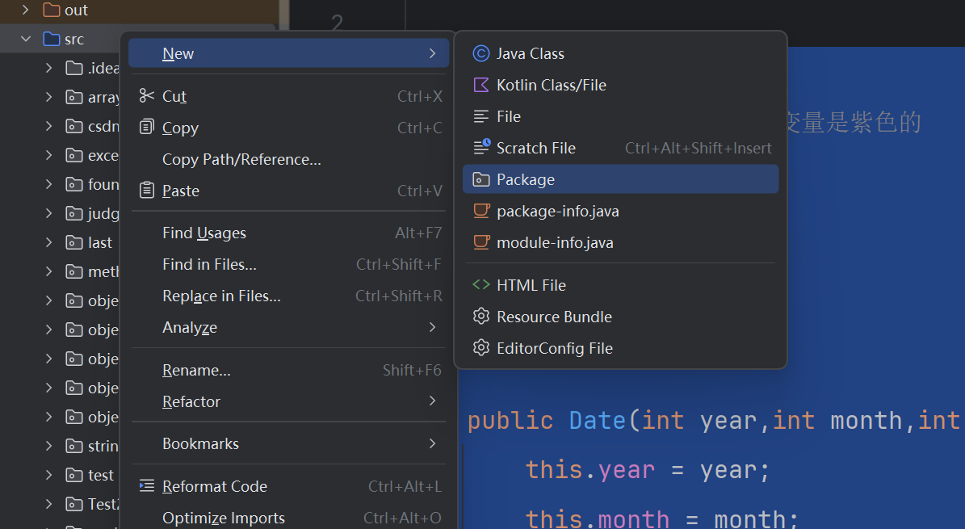Image resolution: width=965 pixels, height=529 pixels.
Task: Choose Bookmarks menu entry
Action: coord(288,443)
